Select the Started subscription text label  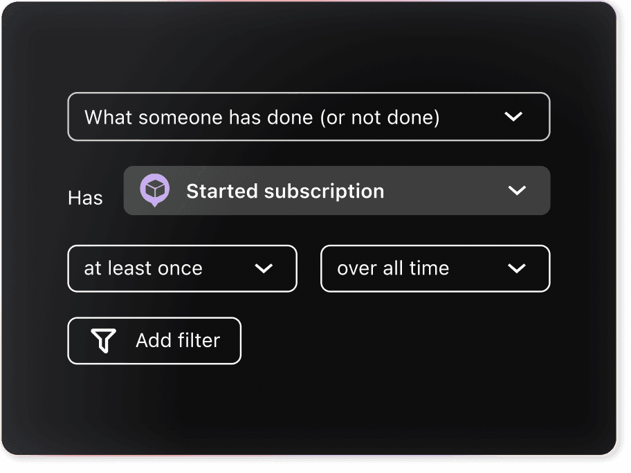pos(285,191)
